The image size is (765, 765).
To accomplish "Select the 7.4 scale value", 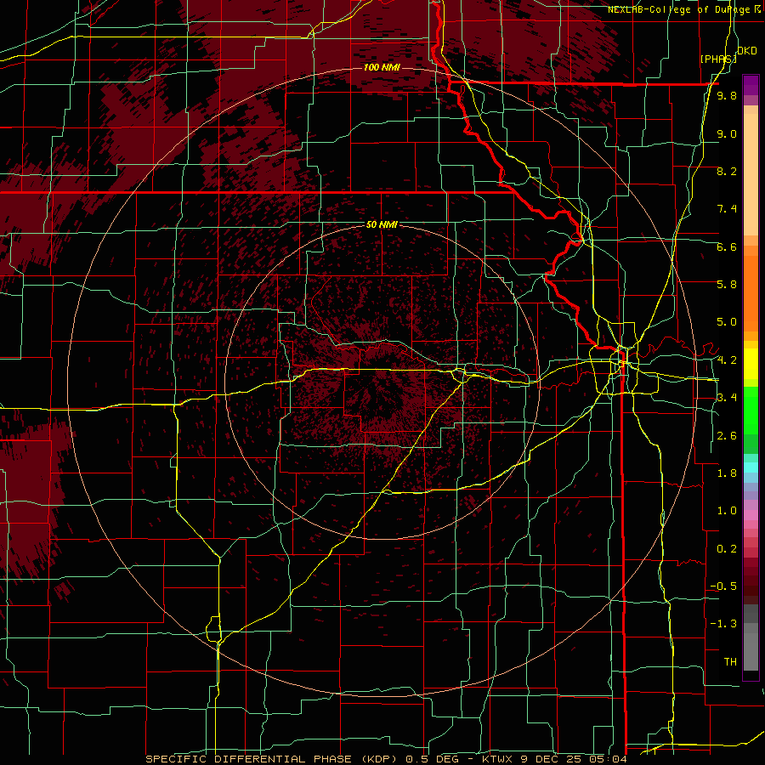I will (727, 209).
